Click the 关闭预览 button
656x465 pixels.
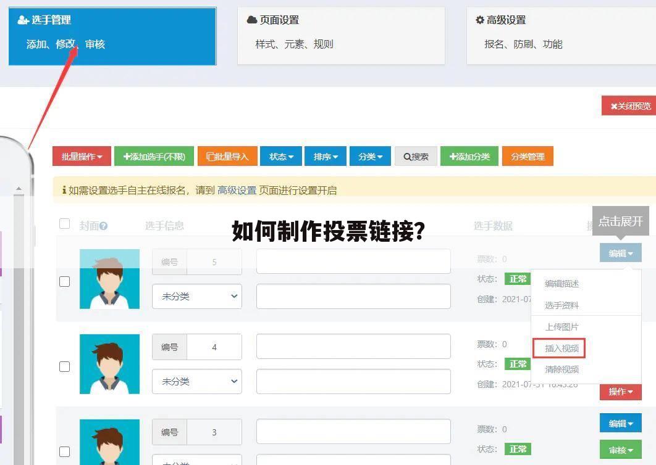631,105
